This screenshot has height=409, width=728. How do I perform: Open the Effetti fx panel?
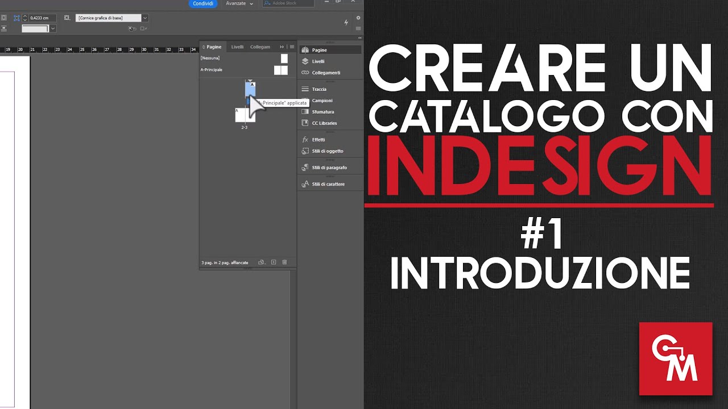tap(330, 140)
